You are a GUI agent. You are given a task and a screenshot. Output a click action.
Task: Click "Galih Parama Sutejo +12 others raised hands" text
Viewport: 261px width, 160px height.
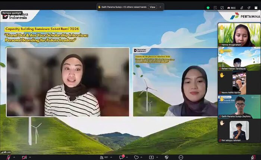tap(124, 7)
